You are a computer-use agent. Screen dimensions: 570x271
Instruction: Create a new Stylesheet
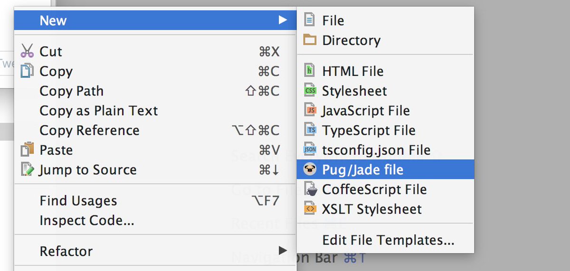[385, 91]
